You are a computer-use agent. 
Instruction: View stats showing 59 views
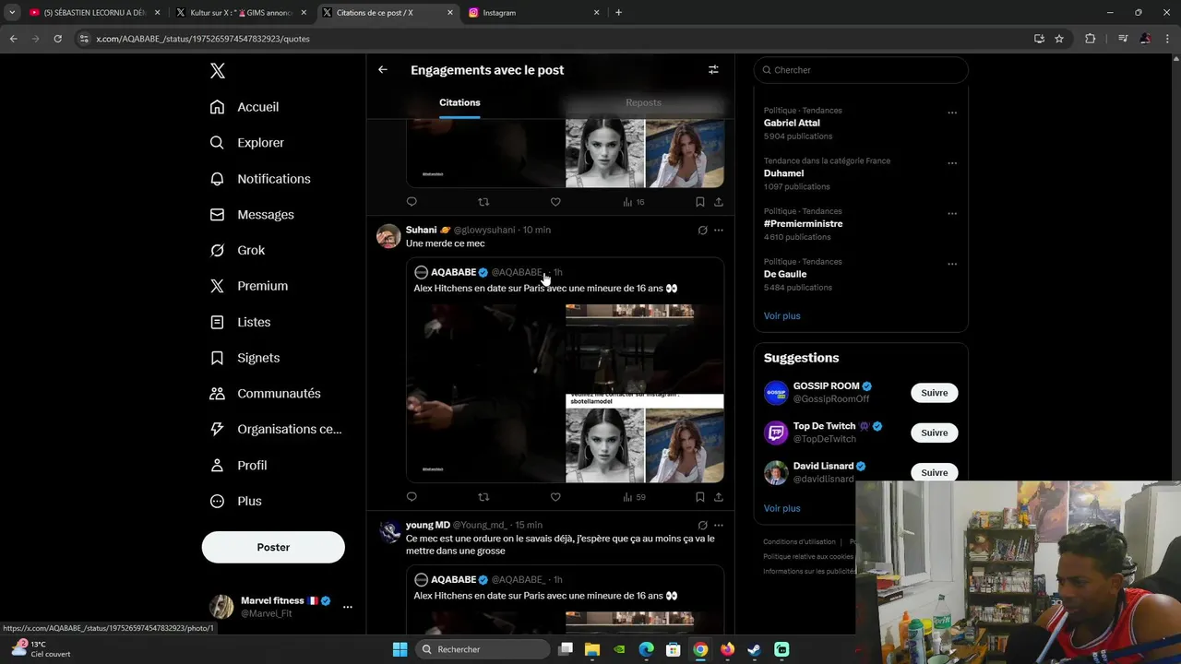tap(634, 497)
